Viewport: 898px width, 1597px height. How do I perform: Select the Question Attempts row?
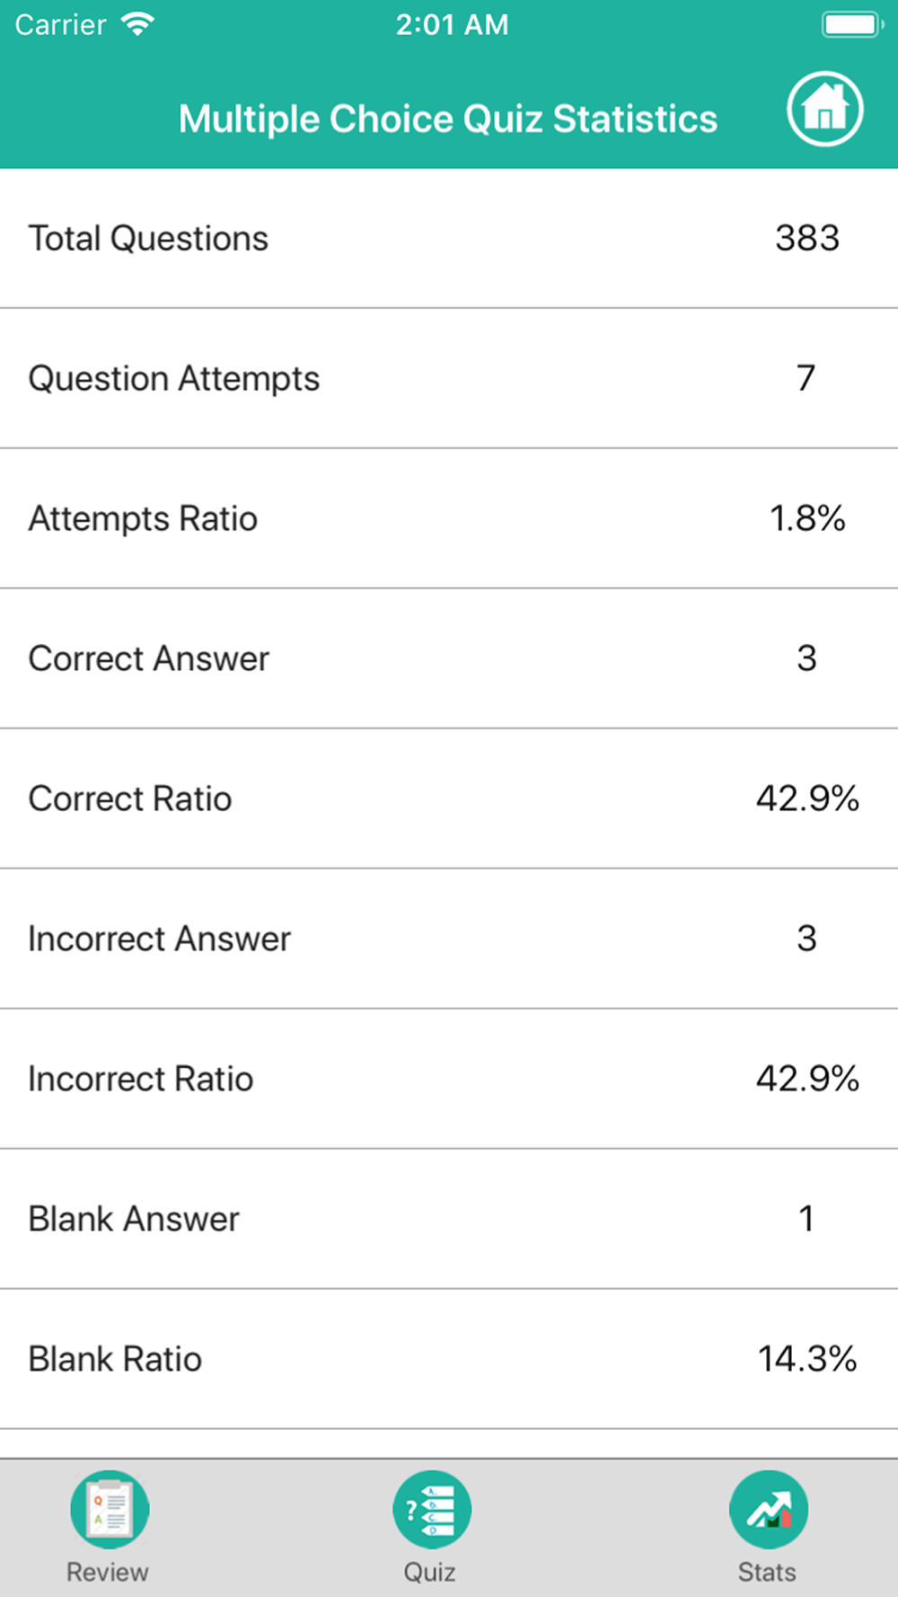tap(449, 378)
